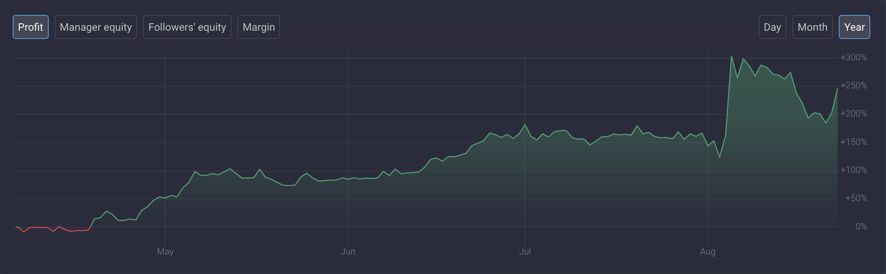This screenshot has width=886, height=274.
Task: Click the +250% y-axis label
Action: tap(853, 85)
